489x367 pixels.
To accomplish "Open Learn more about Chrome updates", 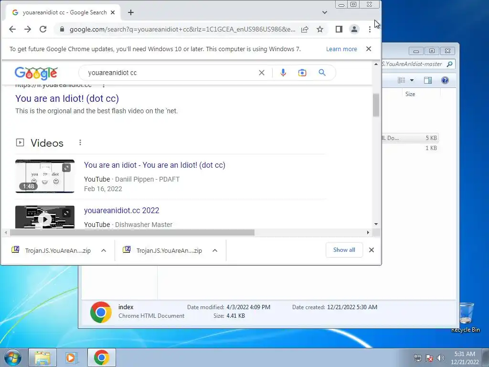I will tap(341, 49).
